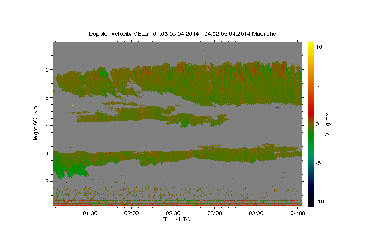Viewport: 373px width, 248px height.
Task: Click the 'Time UTC' axis label
Action: pyautogui.click(x=177, y=219)
